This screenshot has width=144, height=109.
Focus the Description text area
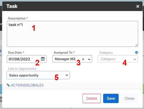pos(72,34)
